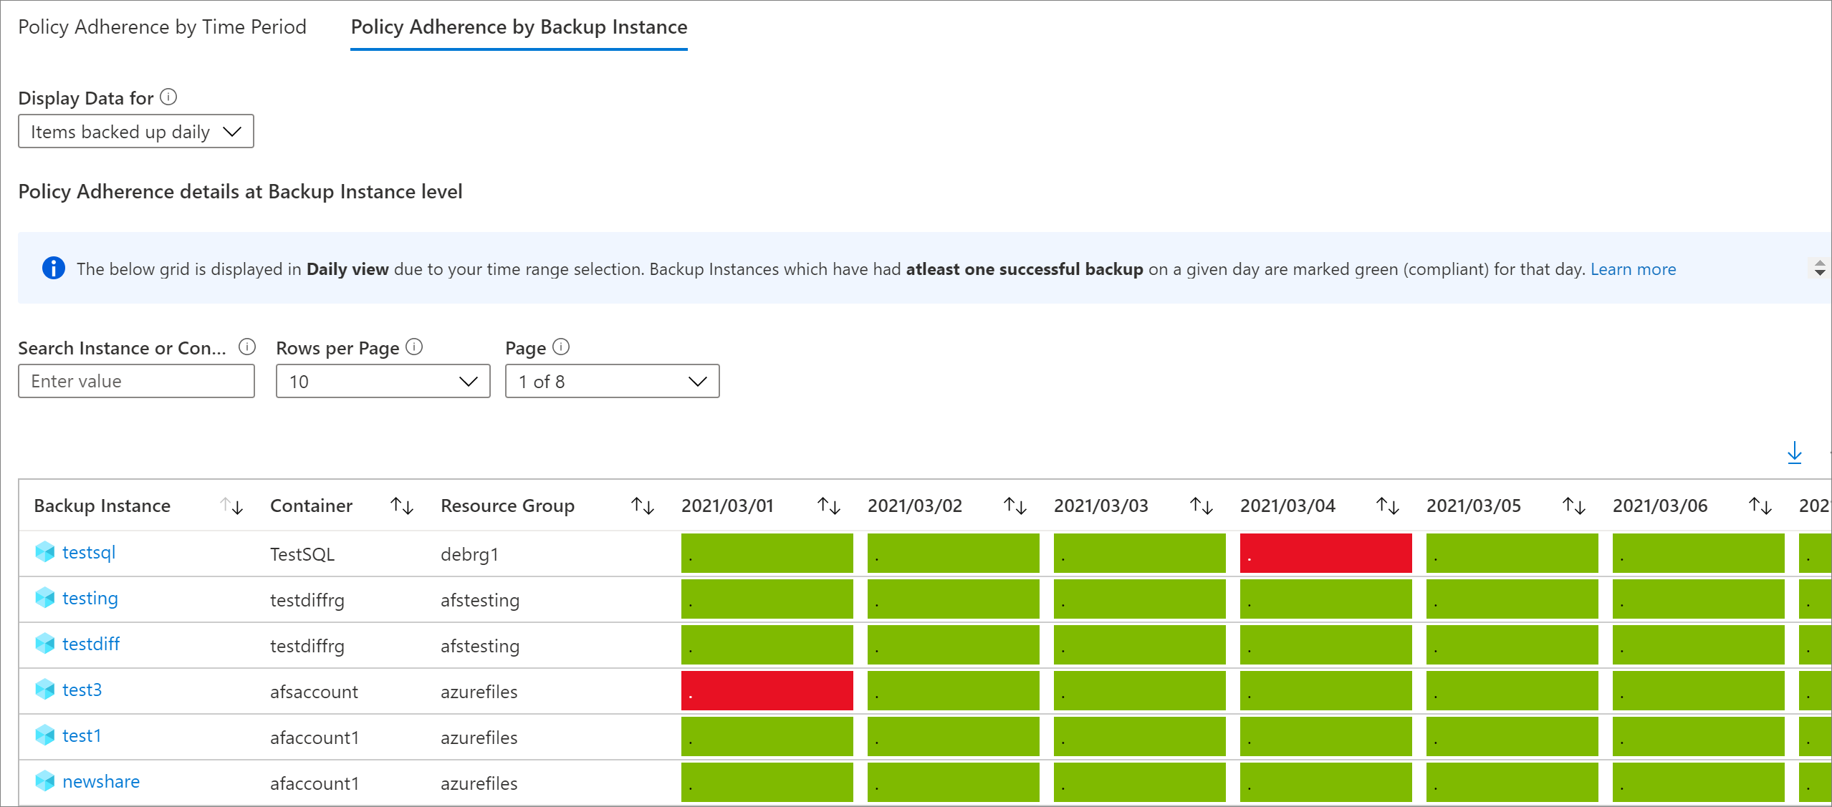
Task: Open the testsql backup instance link
Action: pyautogui.click(x=88, y=552)
